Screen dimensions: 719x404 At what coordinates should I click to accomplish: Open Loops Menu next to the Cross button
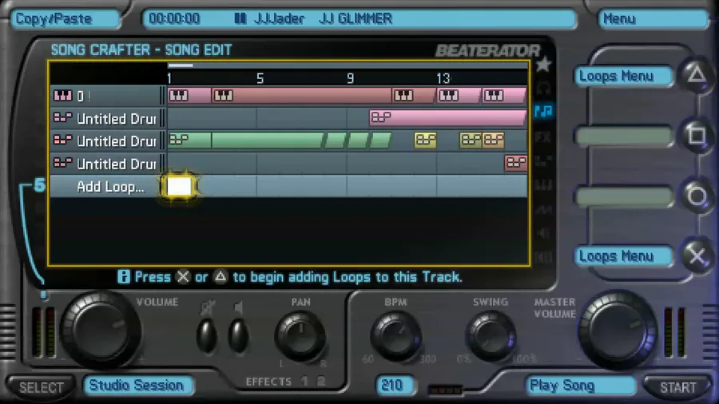[622, 256]
